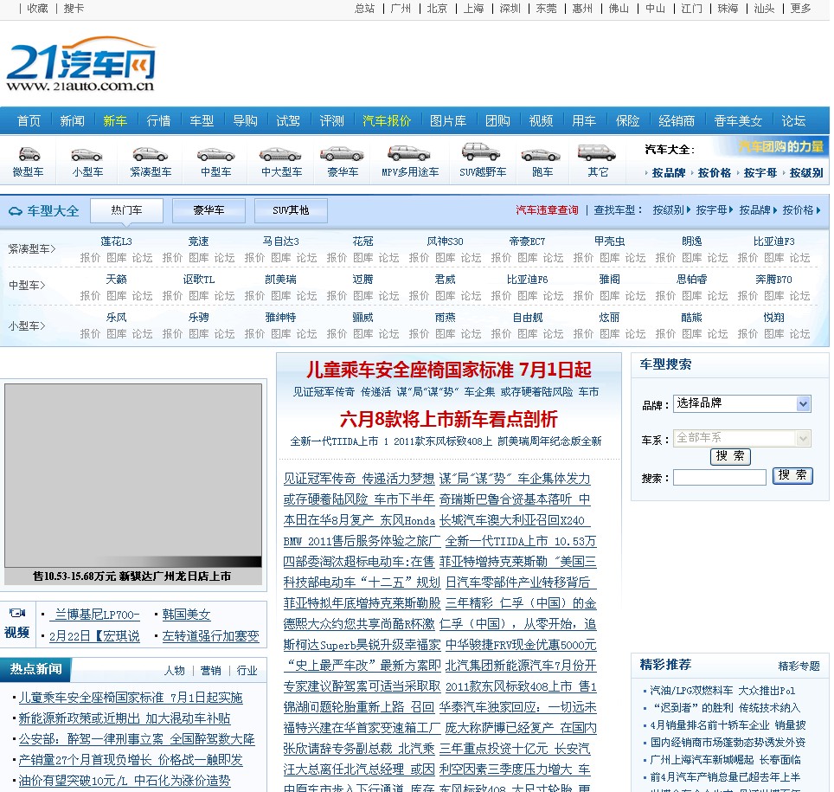
Task: Click the 豪华车 car icon
Action: coord(342,154)
